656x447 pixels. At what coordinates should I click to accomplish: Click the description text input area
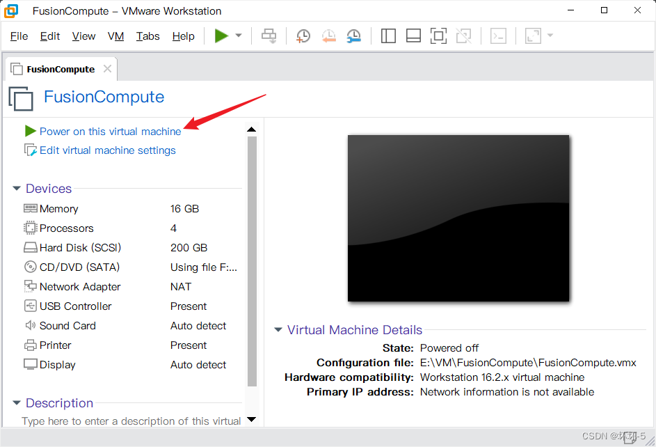(131, 421)
